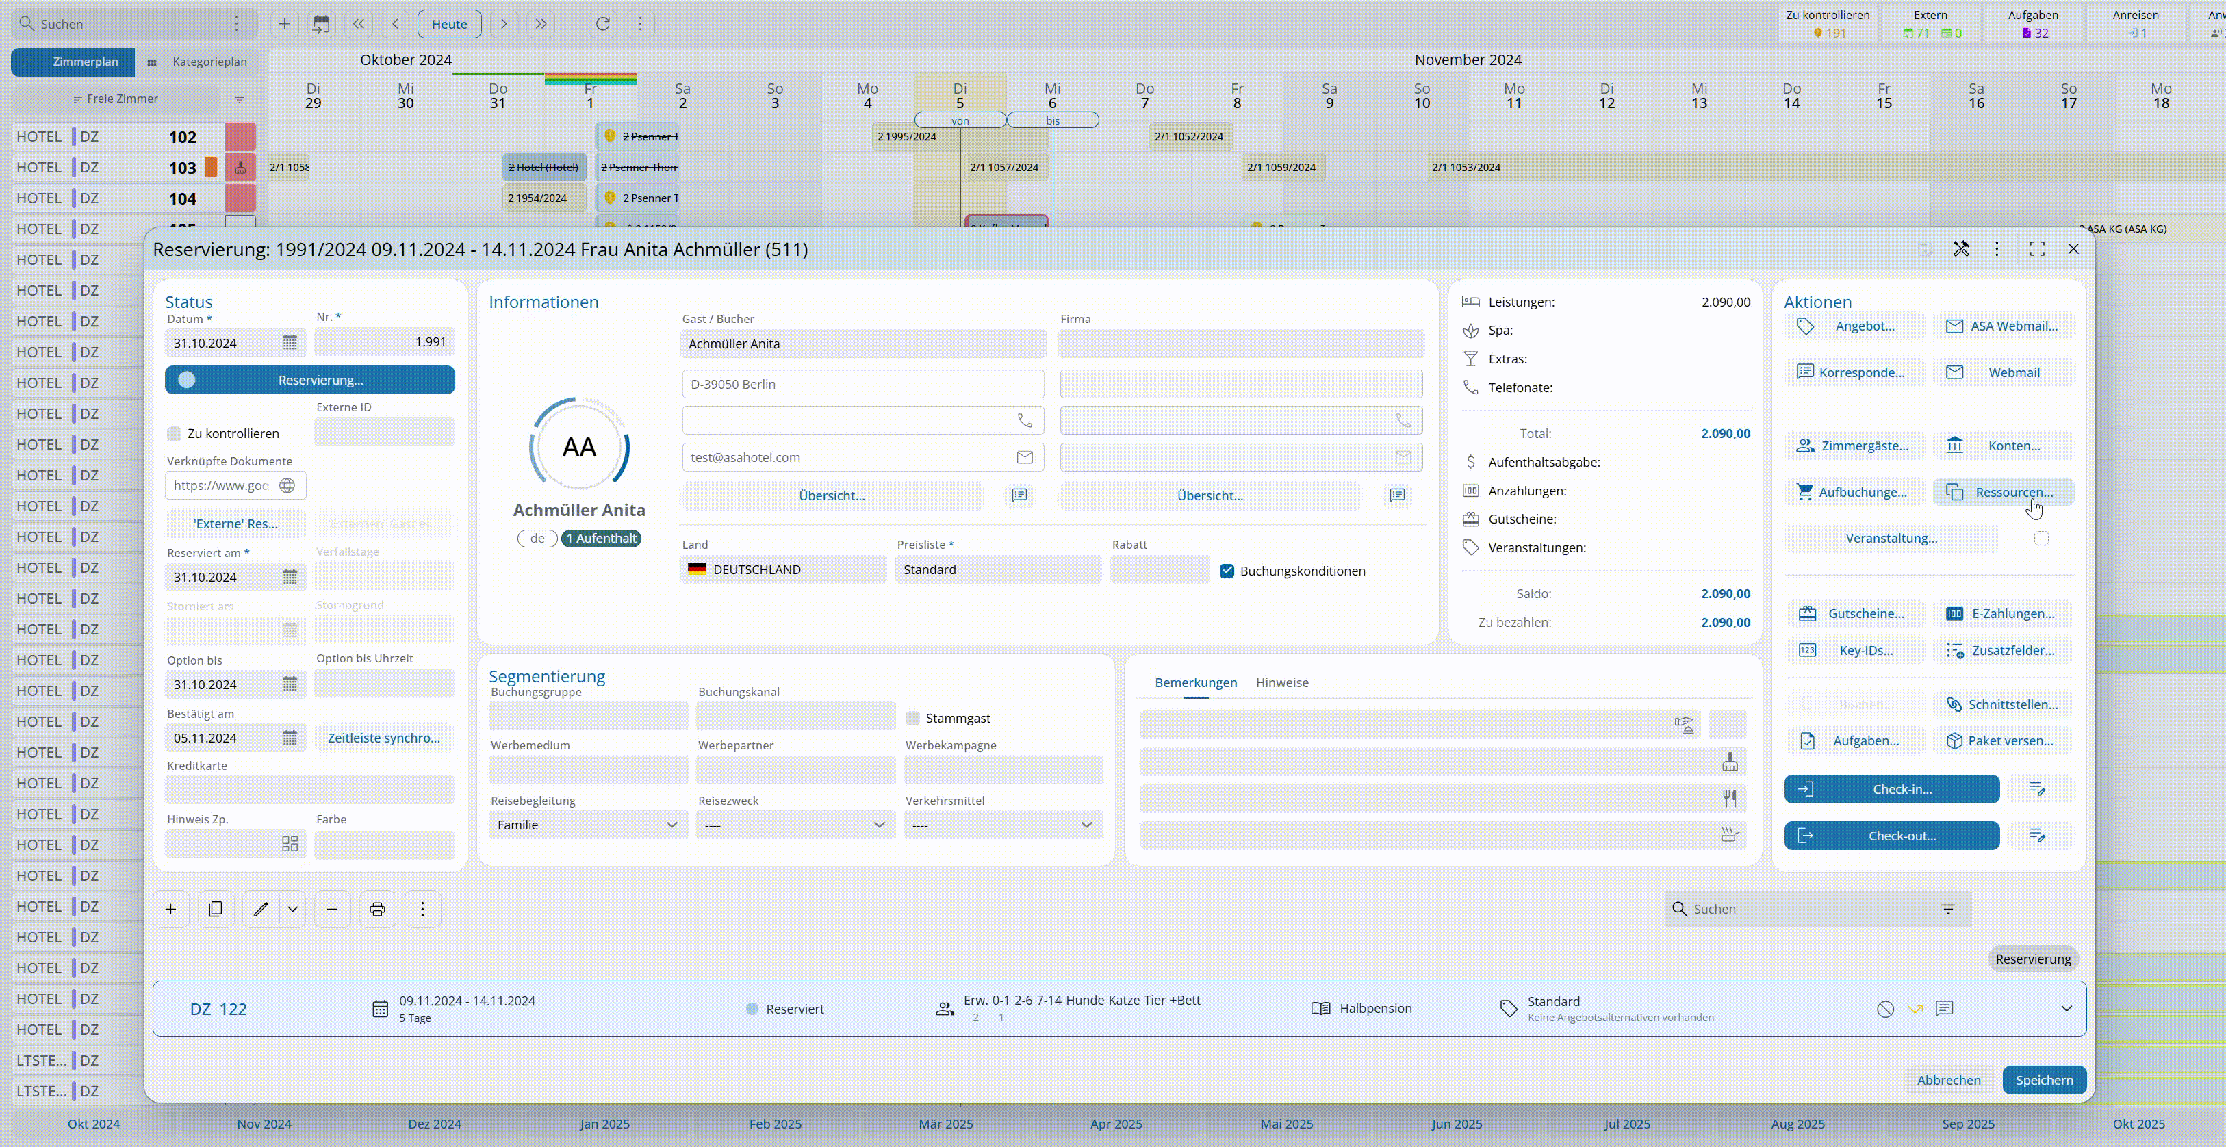Enable the Zu kontrollieren checkbox
Screen dimensions: 2226x1147
pyautogui.click(x=175, y=434)
